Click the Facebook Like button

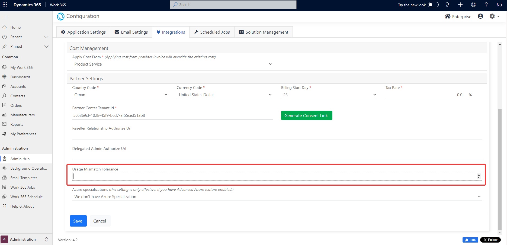pos(470,240)
